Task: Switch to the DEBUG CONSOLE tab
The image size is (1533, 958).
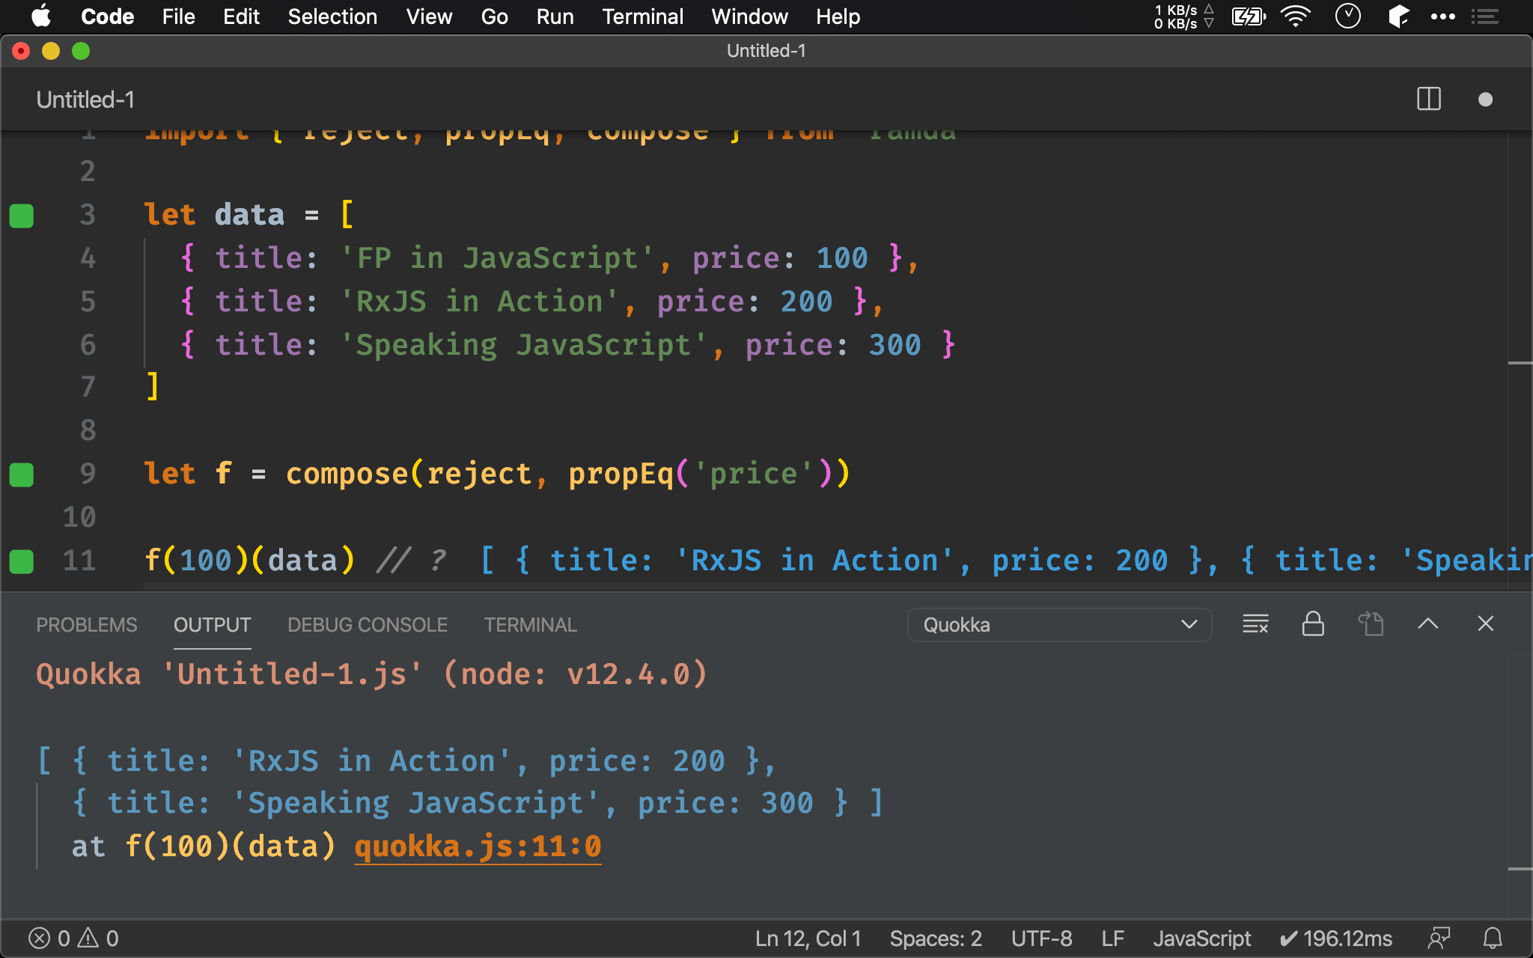Action: [x=365, y=625]
